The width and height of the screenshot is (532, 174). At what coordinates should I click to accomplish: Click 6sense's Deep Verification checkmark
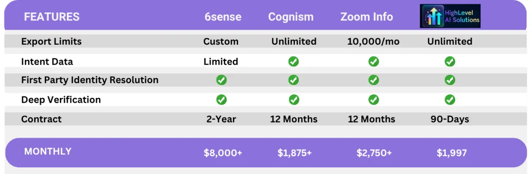[221, 100]
